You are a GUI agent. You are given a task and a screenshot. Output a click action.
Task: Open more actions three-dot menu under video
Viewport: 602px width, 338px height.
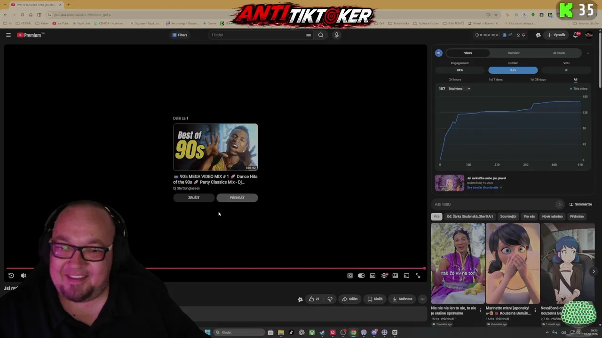click(422, 299)
